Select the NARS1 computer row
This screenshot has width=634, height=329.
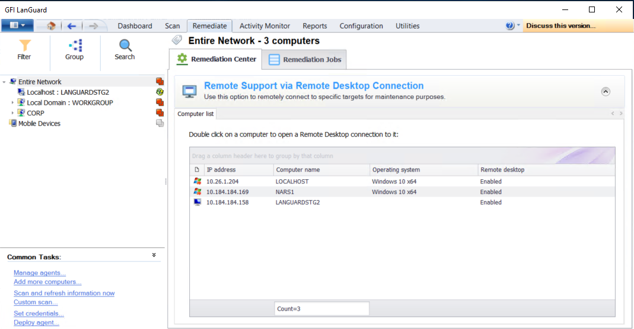pos(402,192)
